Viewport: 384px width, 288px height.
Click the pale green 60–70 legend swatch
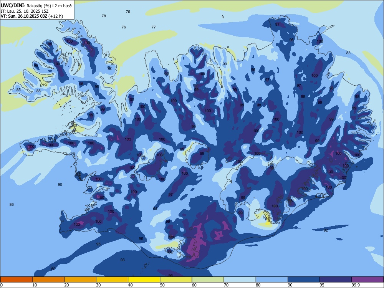(x=208, y=280)
